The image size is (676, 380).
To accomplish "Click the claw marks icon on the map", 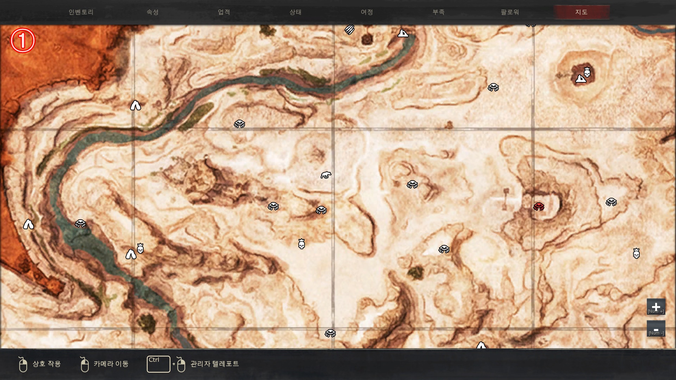I will [349, 30].
